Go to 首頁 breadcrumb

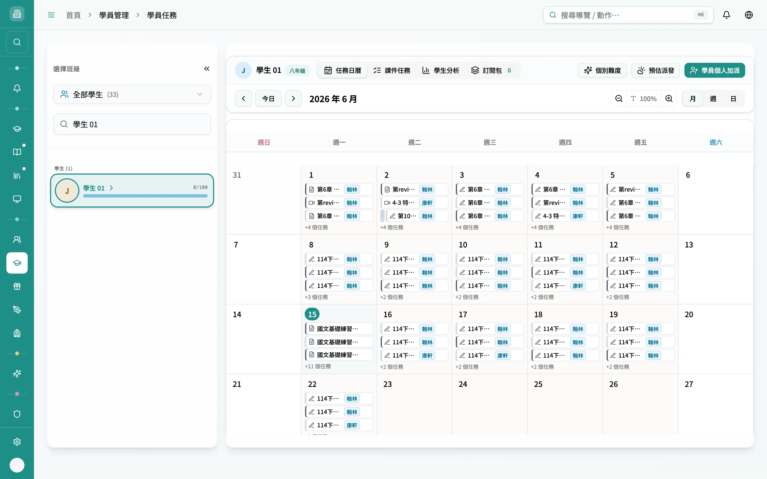pyautogui.click(x=73, y=15)
